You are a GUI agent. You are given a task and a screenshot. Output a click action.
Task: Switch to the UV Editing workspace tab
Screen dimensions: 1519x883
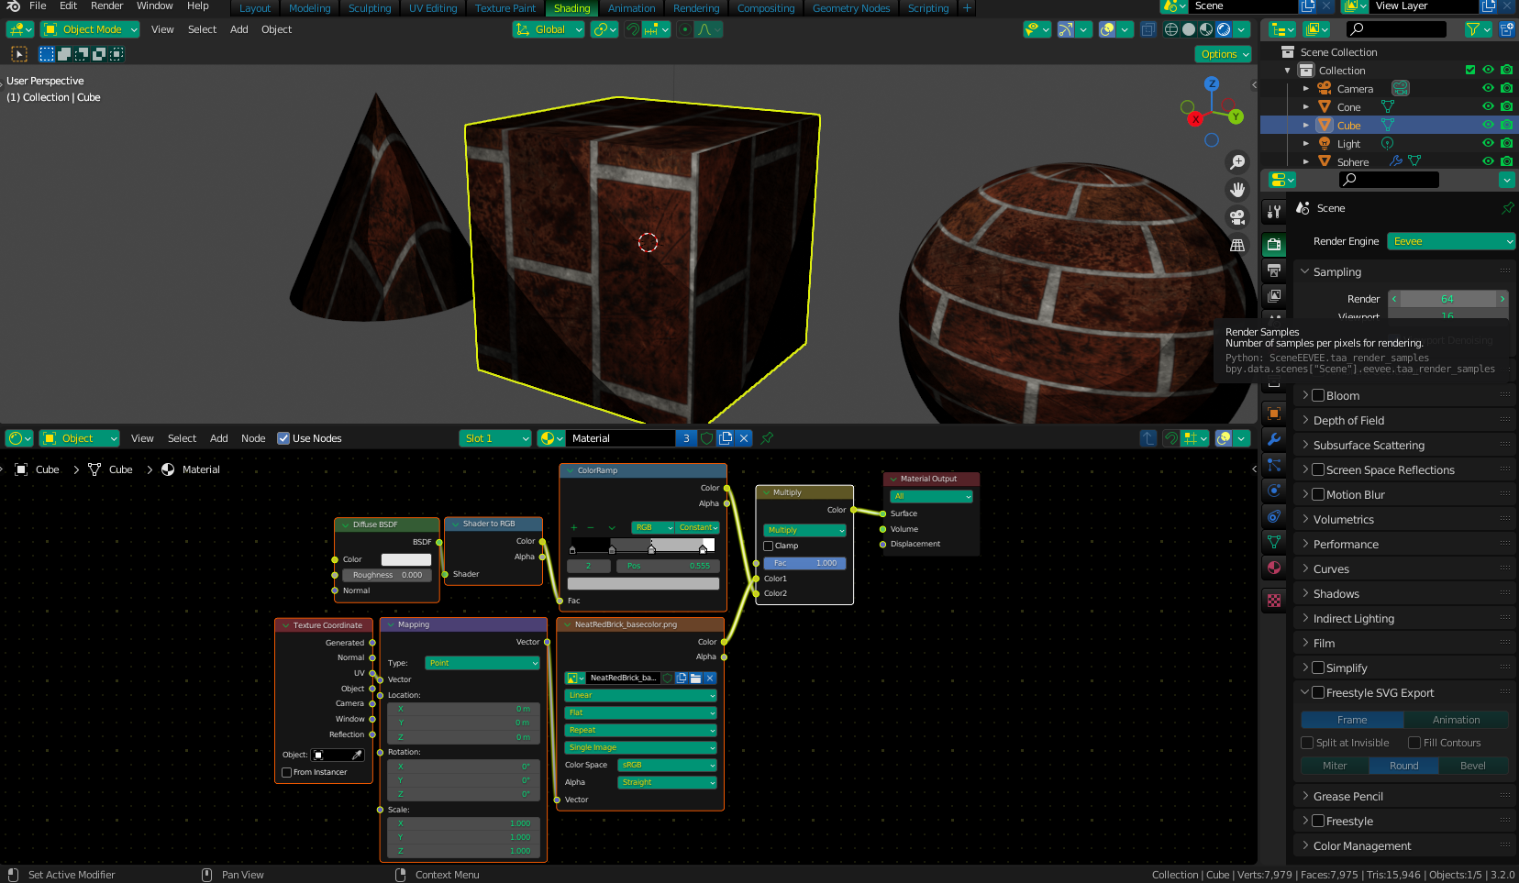coord(433,8)
